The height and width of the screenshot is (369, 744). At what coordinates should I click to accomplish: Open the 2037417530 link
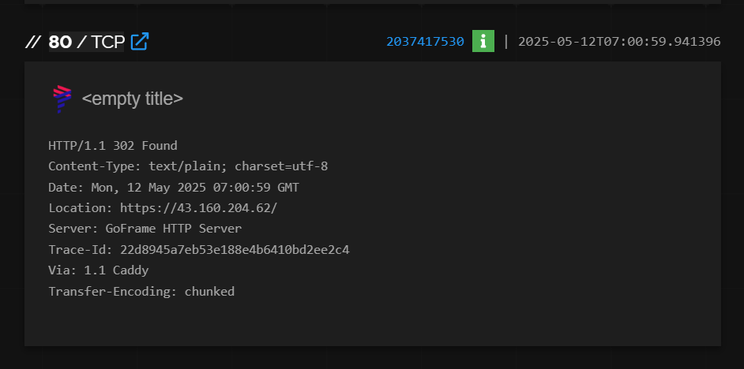point(425,42)
